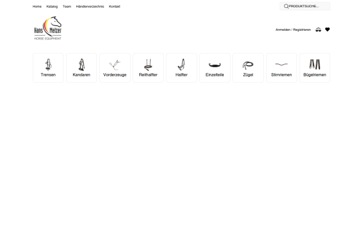Click the Kandaren label
The image size is (363, 227).
[82, 75]
